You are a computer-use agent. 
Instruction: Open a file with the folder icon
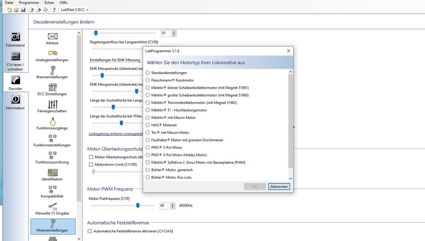click(x=16, y=10)
